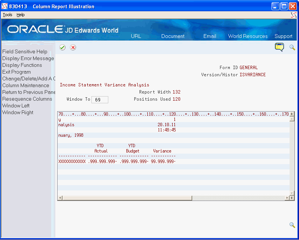
Task: Open the Tools menu
Action: coord(8,15)
